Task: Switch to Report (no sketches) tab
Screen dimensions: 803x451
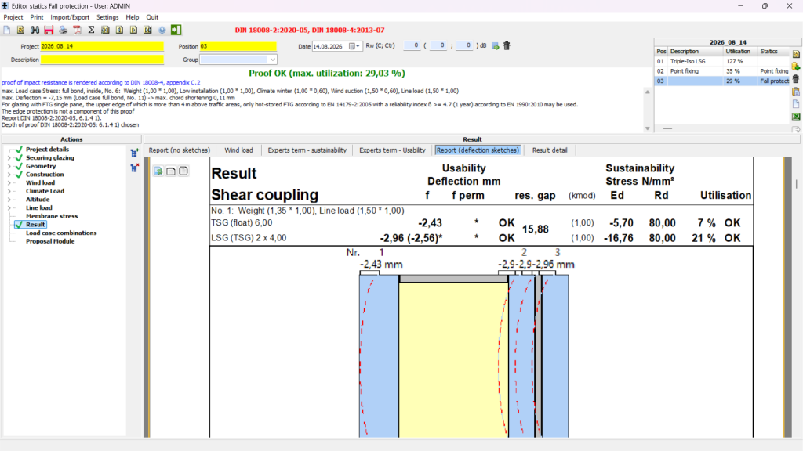Action: point(180,150)
